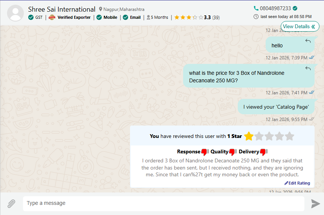Click the Delivery thumbs-down icon

[x=263, y=152]
